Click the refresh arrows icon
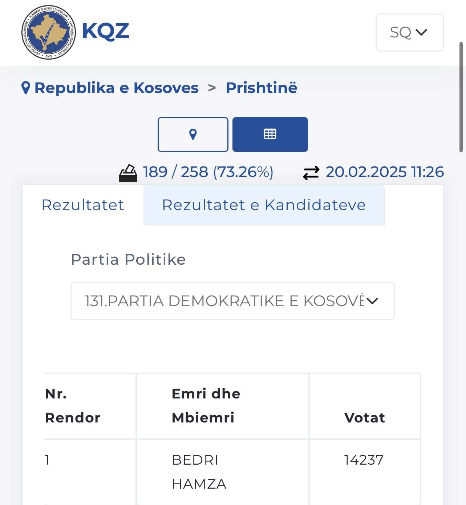This screenshot has width=466, height=505. (x=311, y=173)
